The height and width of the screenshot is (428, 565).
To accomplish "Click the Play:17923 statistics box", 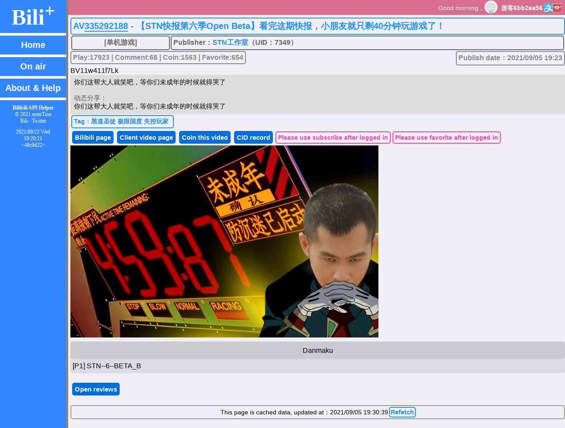I will point(158,58).
